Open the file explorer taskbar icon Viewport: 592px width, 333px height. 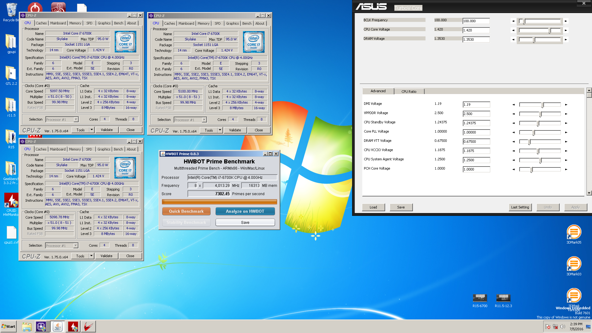click(x=27, y=327)
